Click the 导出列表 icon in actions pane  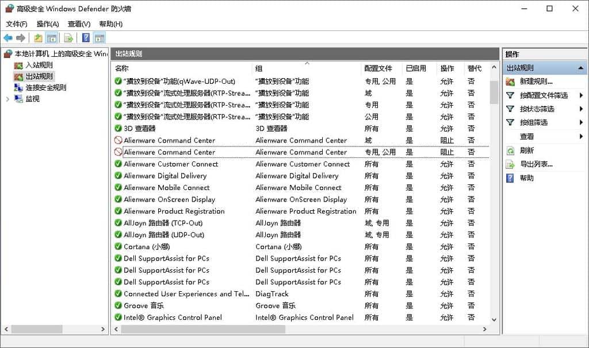[511, 164]
